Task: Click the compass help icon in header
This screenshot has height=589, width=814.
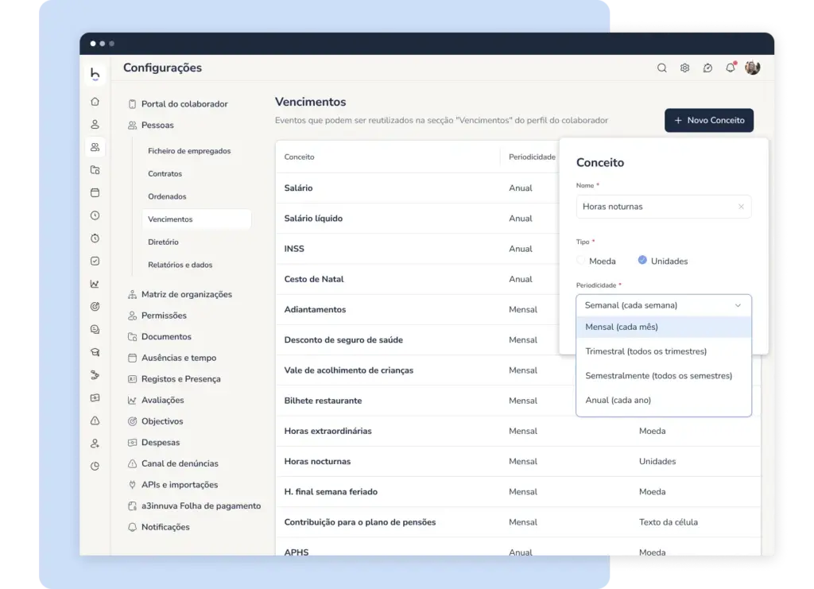Action: (x=707, y=68)
